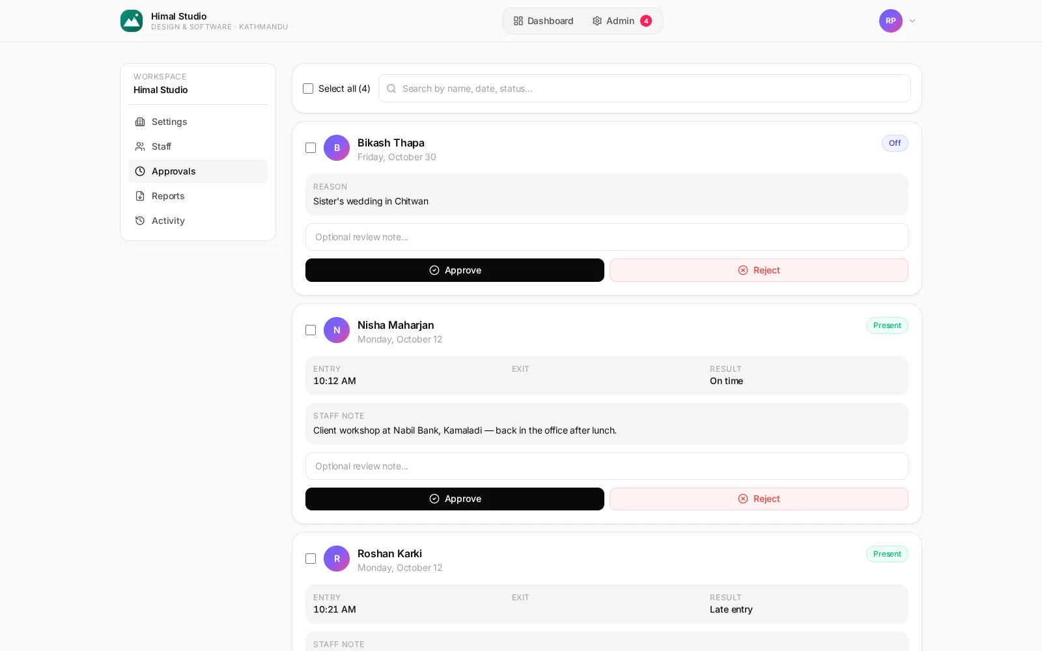Click Roshan's entry time 10:21 AM
The image size is (1042, 651).
[335, 609]
